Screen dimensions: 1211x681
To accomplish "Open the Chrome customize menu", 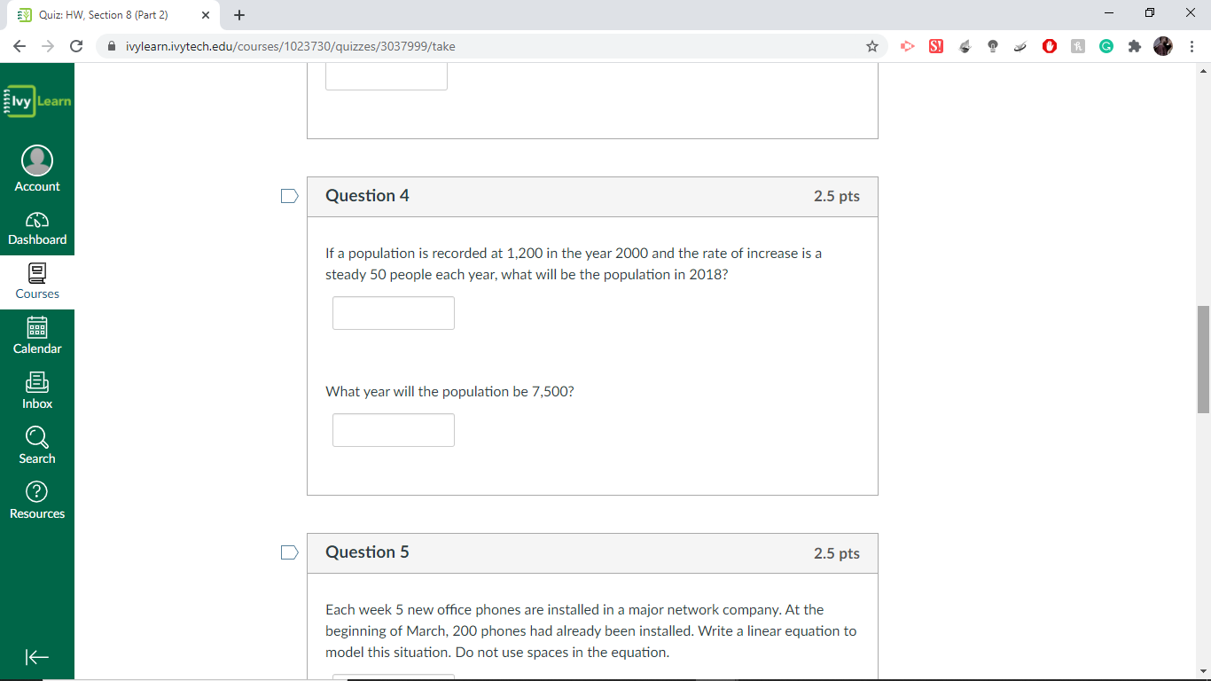I will (1192, 46).
